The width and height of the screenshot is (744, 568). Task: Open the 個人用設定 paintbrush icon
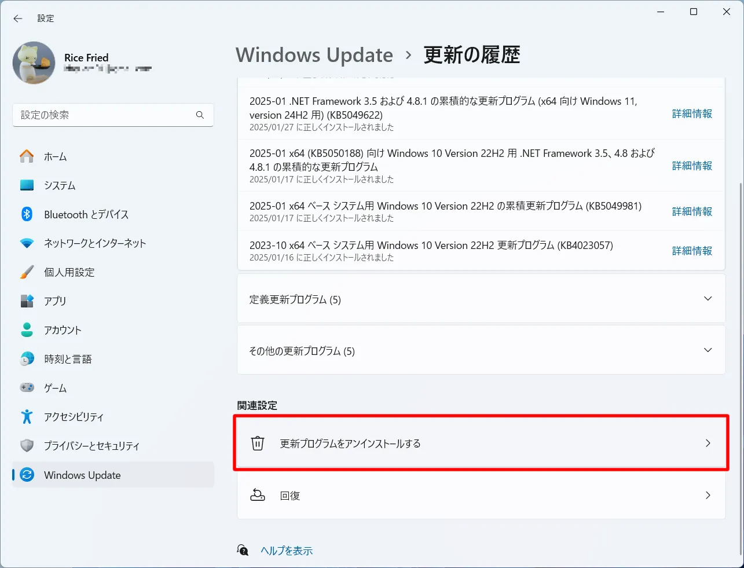[27, 272]
